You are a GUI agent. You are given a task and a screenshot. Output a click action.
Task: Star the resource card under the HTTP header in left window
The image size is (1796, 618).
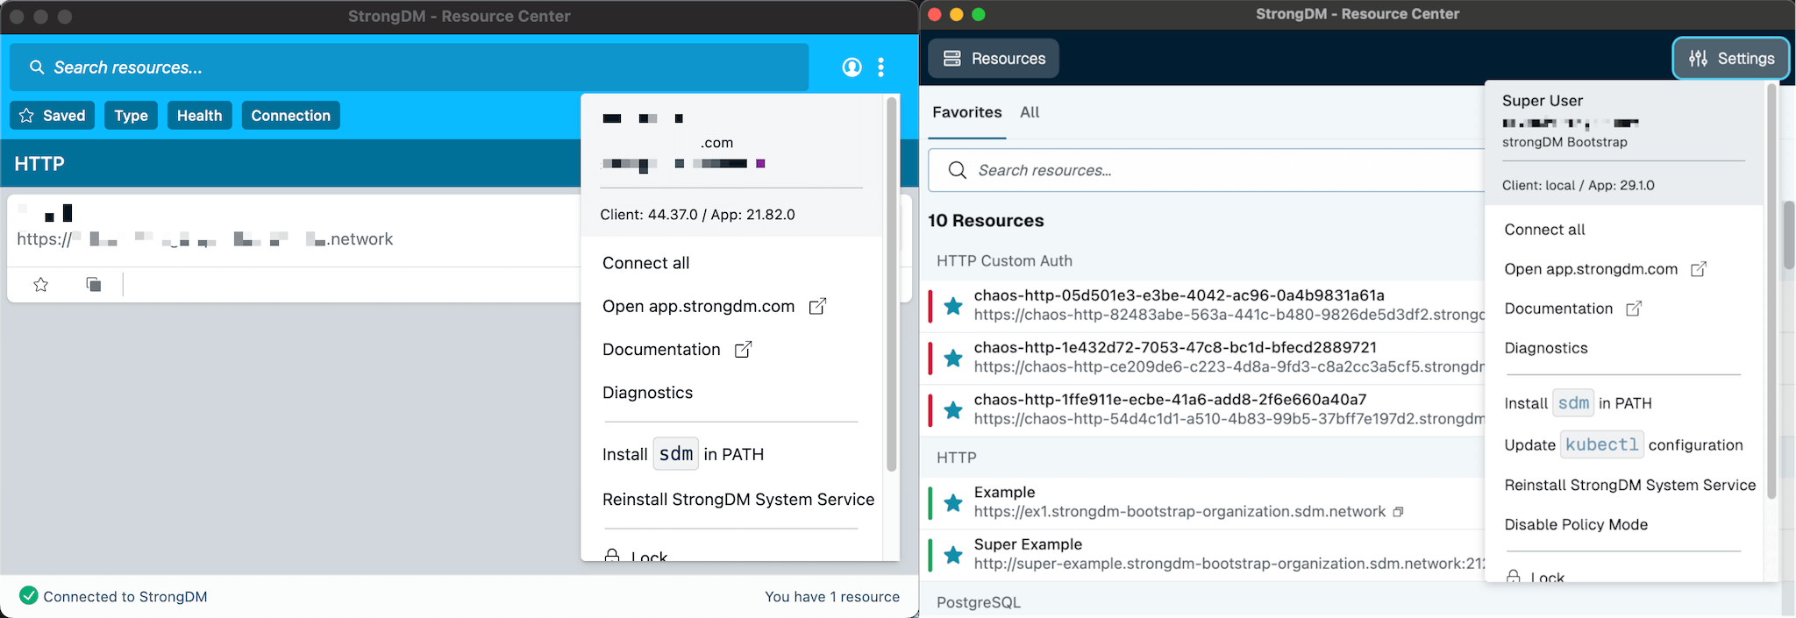point(41,284)
